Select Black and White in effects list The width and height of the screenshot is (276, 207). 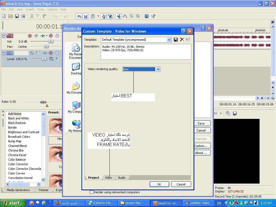pyautogui.click(x=18, y=118)
